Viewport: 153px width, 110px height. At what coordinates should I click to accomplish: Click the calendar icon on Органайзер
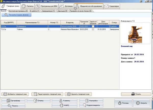click(x=8, y=101)
